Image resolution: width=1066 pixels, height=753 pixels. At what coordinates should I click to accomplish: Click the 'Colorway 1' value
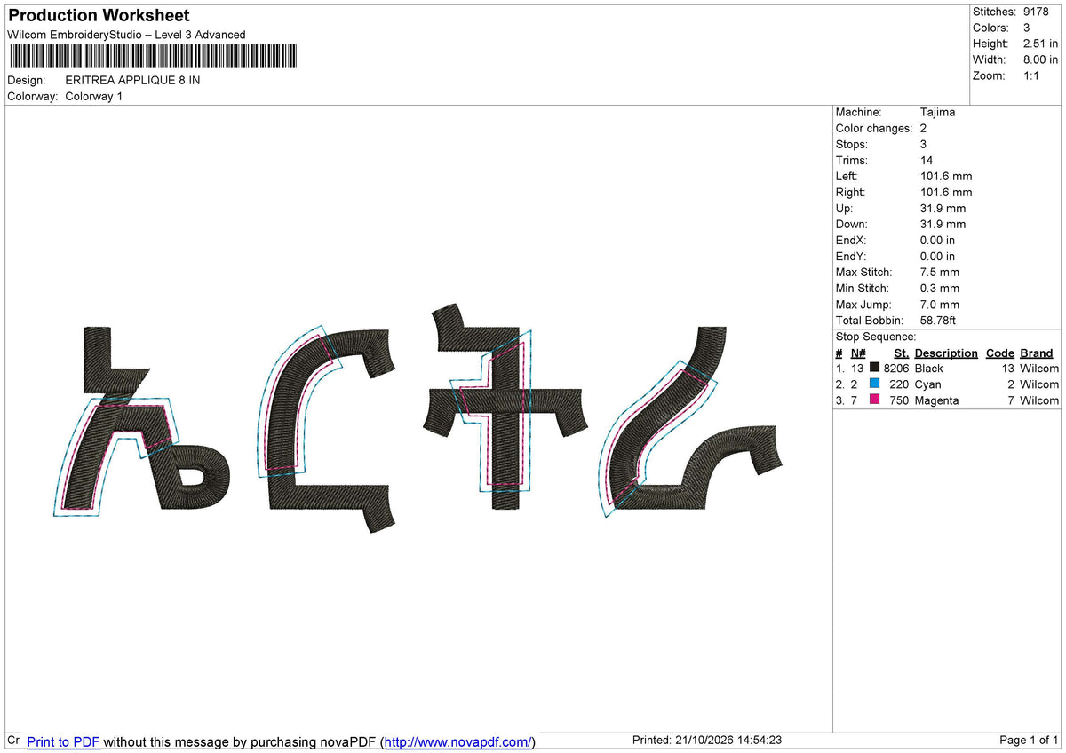pyautogui.click(x=94, y=96)
